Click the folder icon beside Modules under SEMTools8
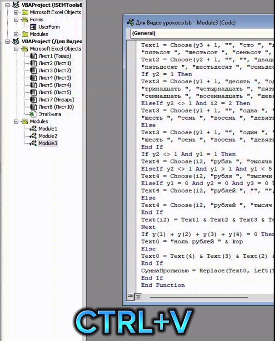The image size is (275, 341). tap(25, 34)
